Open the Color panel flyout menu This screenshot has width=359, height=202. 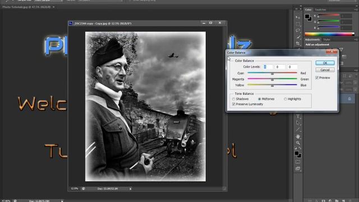[x=356, y=10]
